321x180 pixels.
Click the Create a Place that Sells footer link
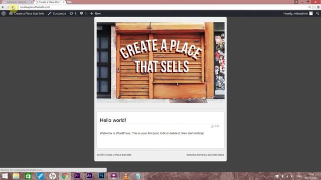coord(118,155)
